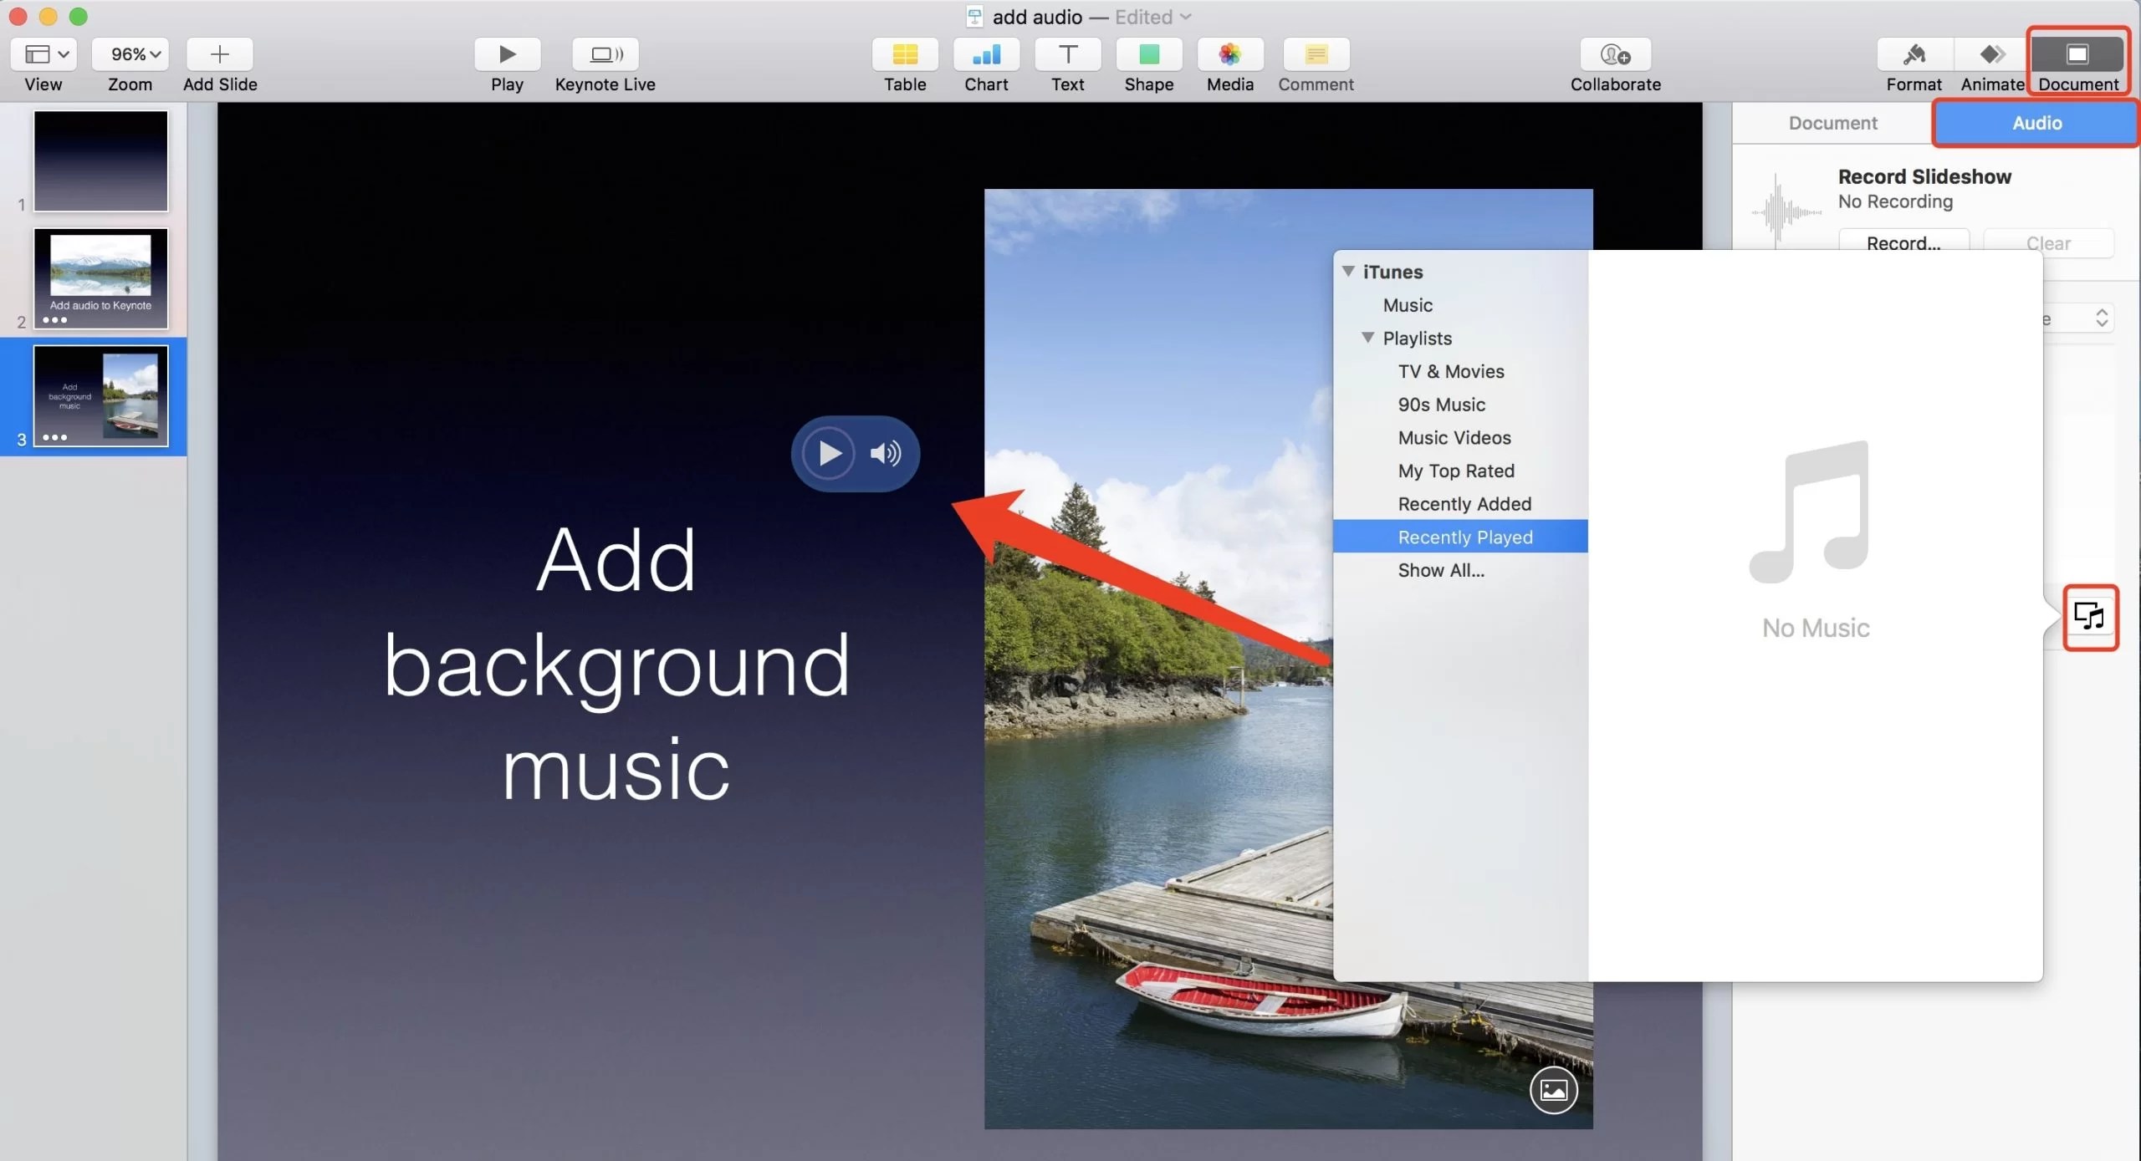This screenshot has height=1161, width=2141.
Task: Switch to the Document tab
Action: coord(1832,123)
